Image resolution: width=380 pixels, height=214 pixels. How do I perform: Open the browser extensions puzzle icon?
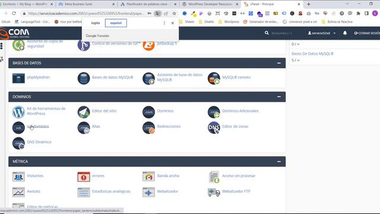click(358, 13)
